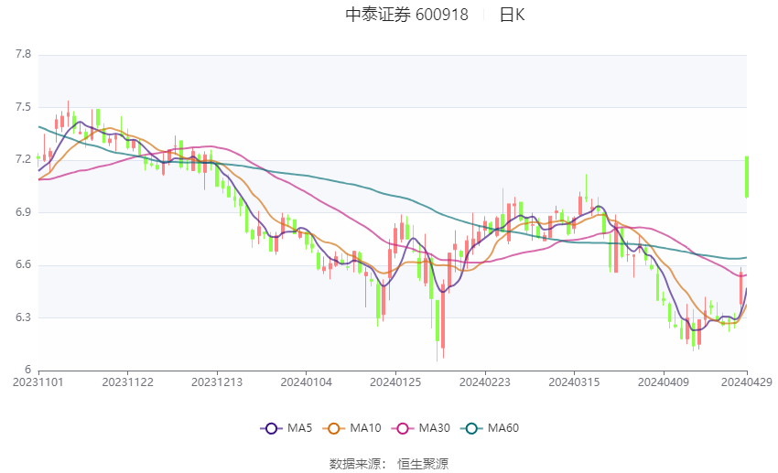Click the 20231213 date axis label

(217, 381)
